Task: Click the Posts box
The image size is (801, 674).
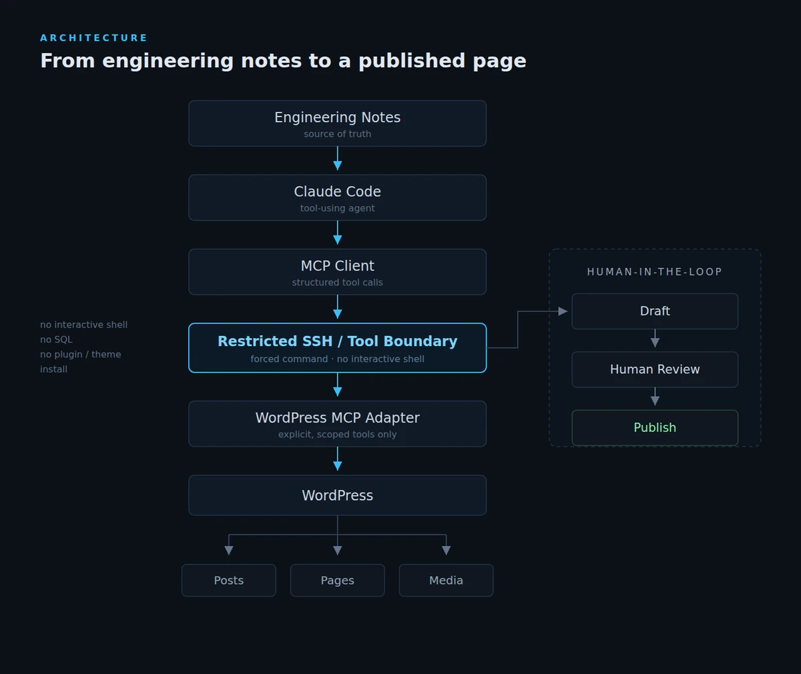Action: coord(228,580)
